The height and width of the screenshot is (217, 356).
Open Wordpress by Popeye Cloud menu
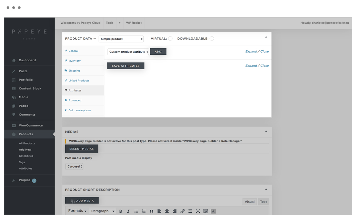pyautogui.click(x=80, y=23)
